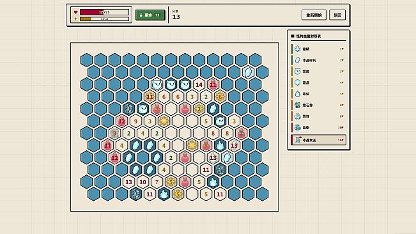Click the score value 13 in header
The image size is (416, 234).
pos(176,17)
